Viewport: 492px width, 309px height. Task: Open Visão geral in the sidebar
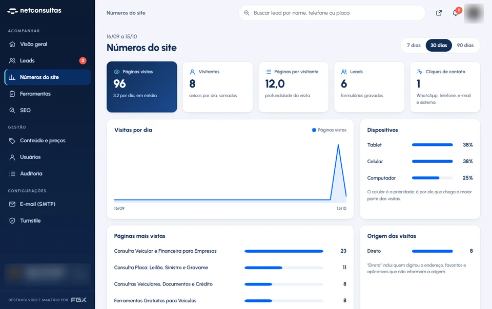(x=48, y=44)
